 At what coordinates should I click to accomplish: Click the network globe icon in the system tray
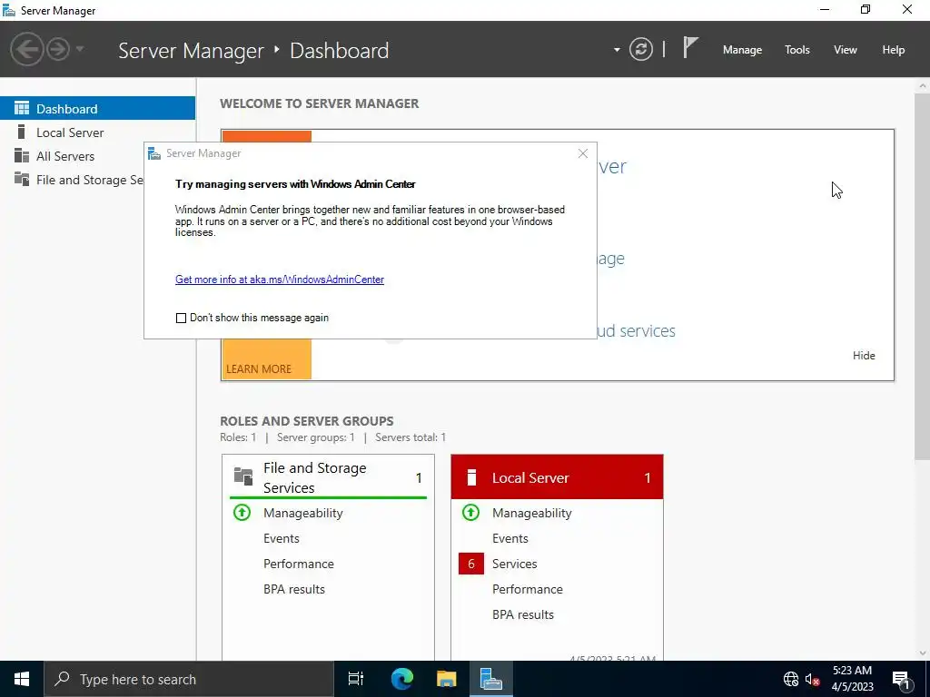[791, 679]
